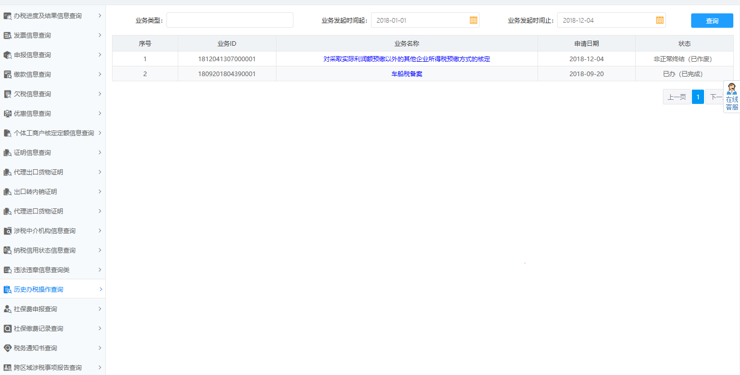The width and height of the screenshot is (740, 375).
Task: Expand the 违法违章信息查询类 chevron
Action: tap(100, 270)
